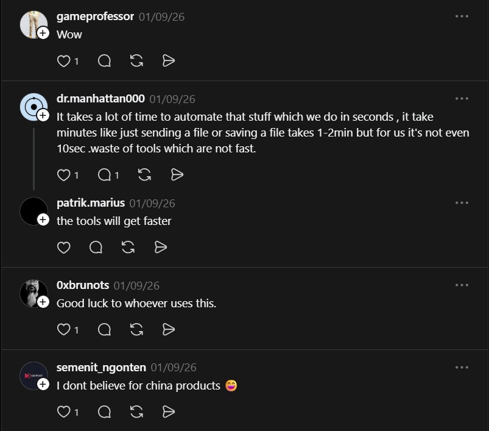Follow dr.manhattan000 using avatar plus badge
The width and height of the screenshot is (489, 431).
click(x=43, y=115)
